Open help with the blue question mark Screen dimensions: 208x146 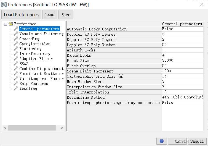point(162,141)
